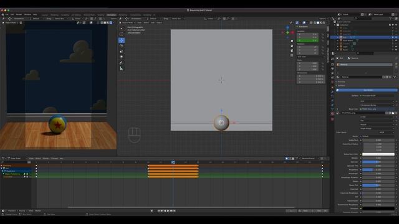The width and height of the screenshot is (399, 224).
Task: Jump to the timeline start frame
Action: click(158, 211)
